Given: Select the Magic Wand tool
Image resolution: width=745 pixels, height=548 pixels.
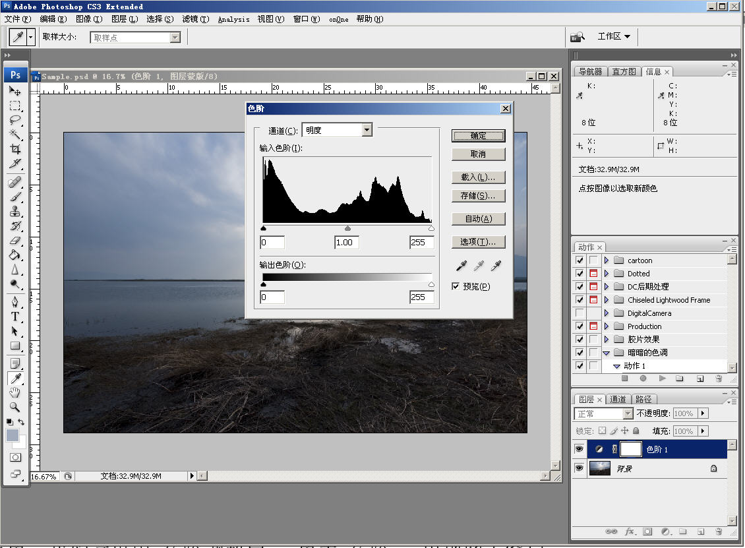Looking at the screenshot, I should tap(15, 134).
